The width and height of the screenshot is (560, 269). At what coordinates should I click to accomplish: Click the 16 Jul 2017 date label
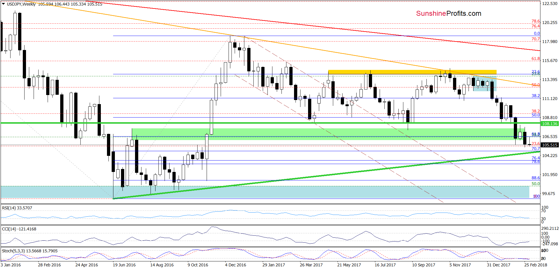click(x=385, y=265)
